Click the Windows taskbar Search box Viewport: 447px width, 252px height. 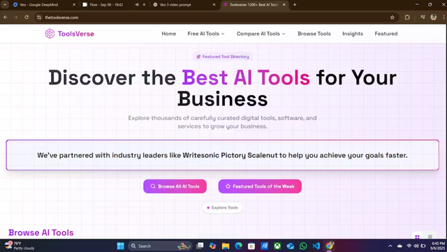point(160,246)
